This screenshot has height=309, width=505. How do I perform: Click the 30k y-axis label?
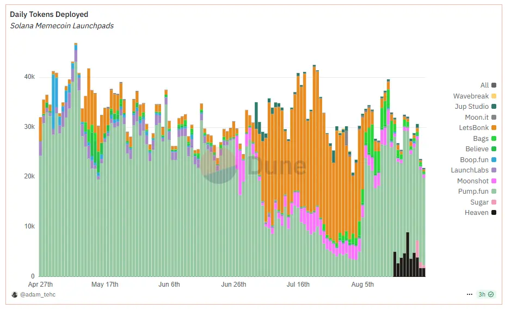[29, 127]
